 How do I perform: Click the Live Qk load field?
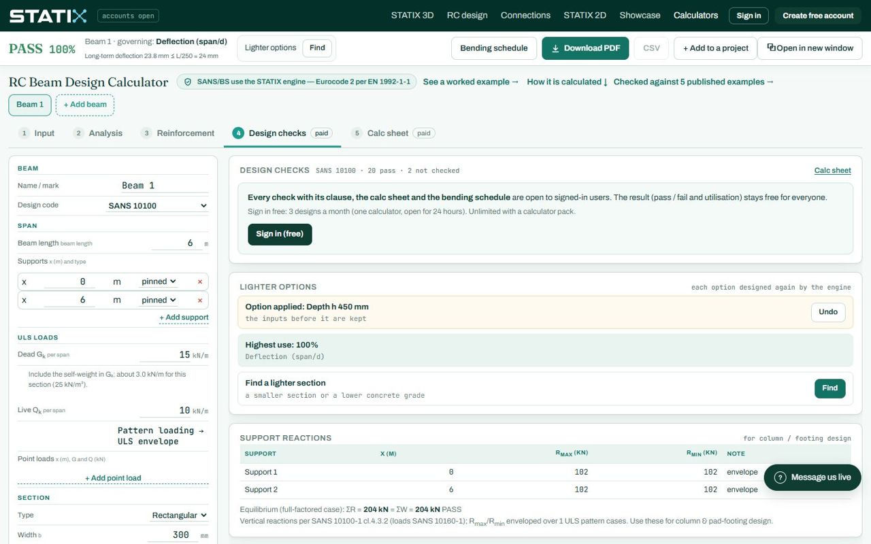[x=165, y=411]
